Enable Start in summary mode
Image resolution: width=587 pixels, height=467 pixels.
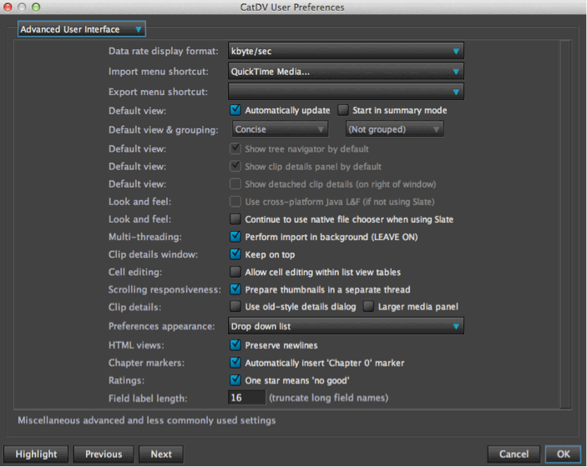click(x=343, y=110)
